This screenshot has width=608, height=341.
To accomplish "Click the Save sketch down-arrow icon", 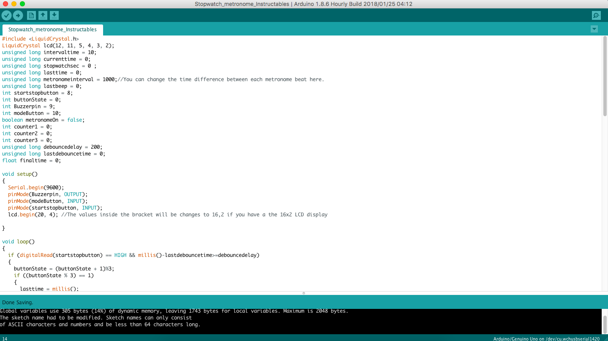I will [x=54, y=16].
